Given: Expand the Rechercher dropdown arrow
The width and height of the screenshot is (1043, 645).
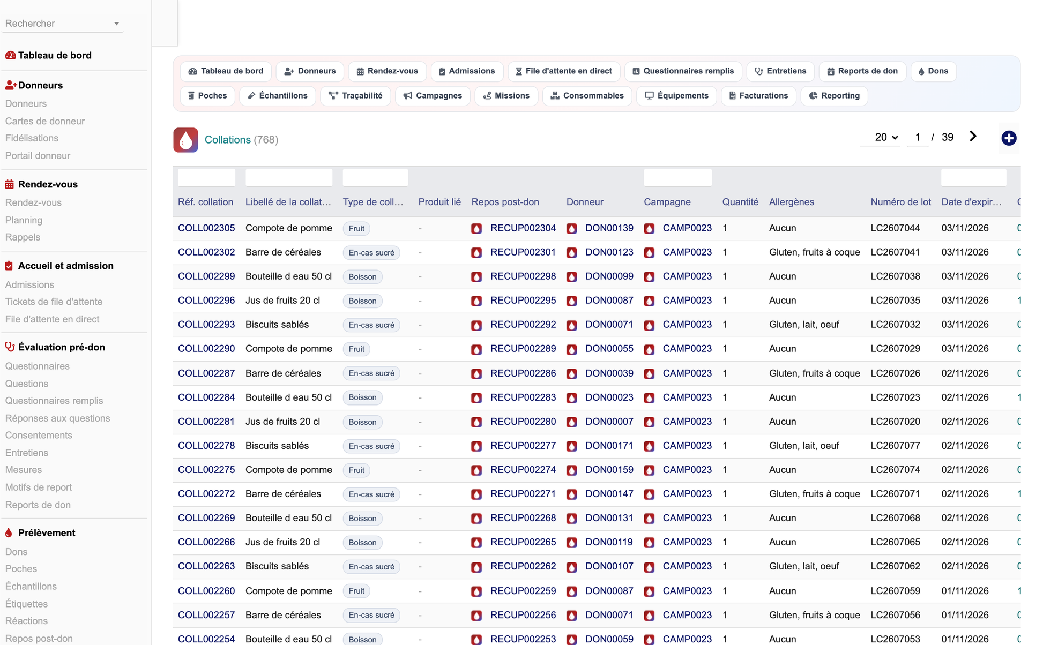Looking at the screenshot, I should coord(116,24).
